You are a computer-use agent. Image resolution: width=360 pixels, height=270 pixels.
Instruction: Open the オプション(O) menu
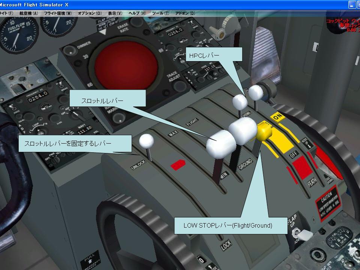pyautogui.click(x=90, y=13)
